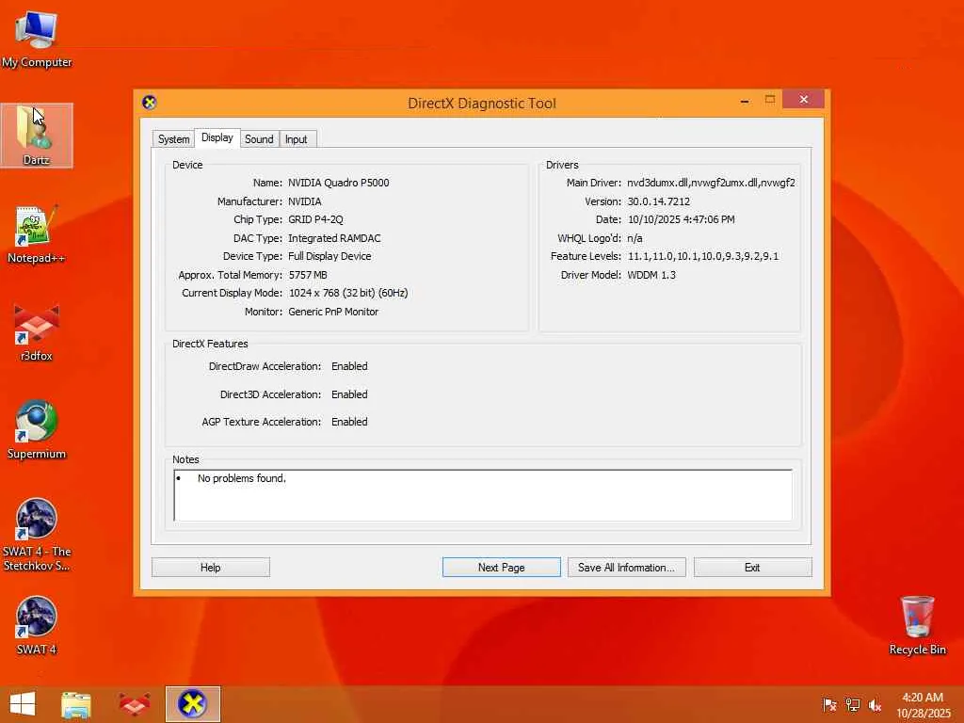Open File Explorer from the taskbar
Screen dimensions: 964x723
tap(76, 704)
